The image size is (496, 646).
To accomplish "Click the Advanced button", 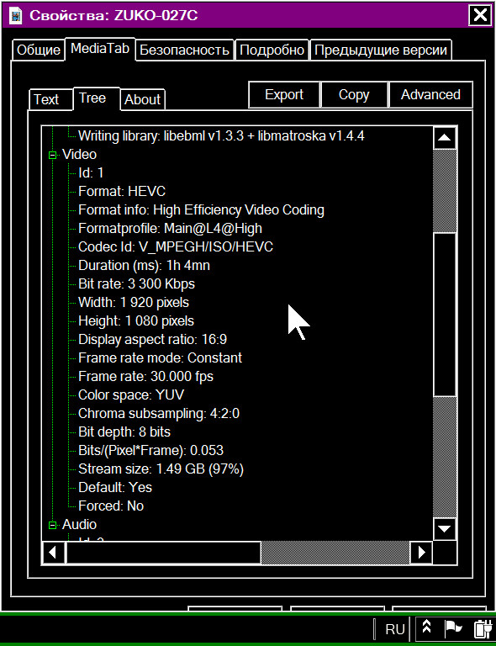I will [x=430, y=94].
